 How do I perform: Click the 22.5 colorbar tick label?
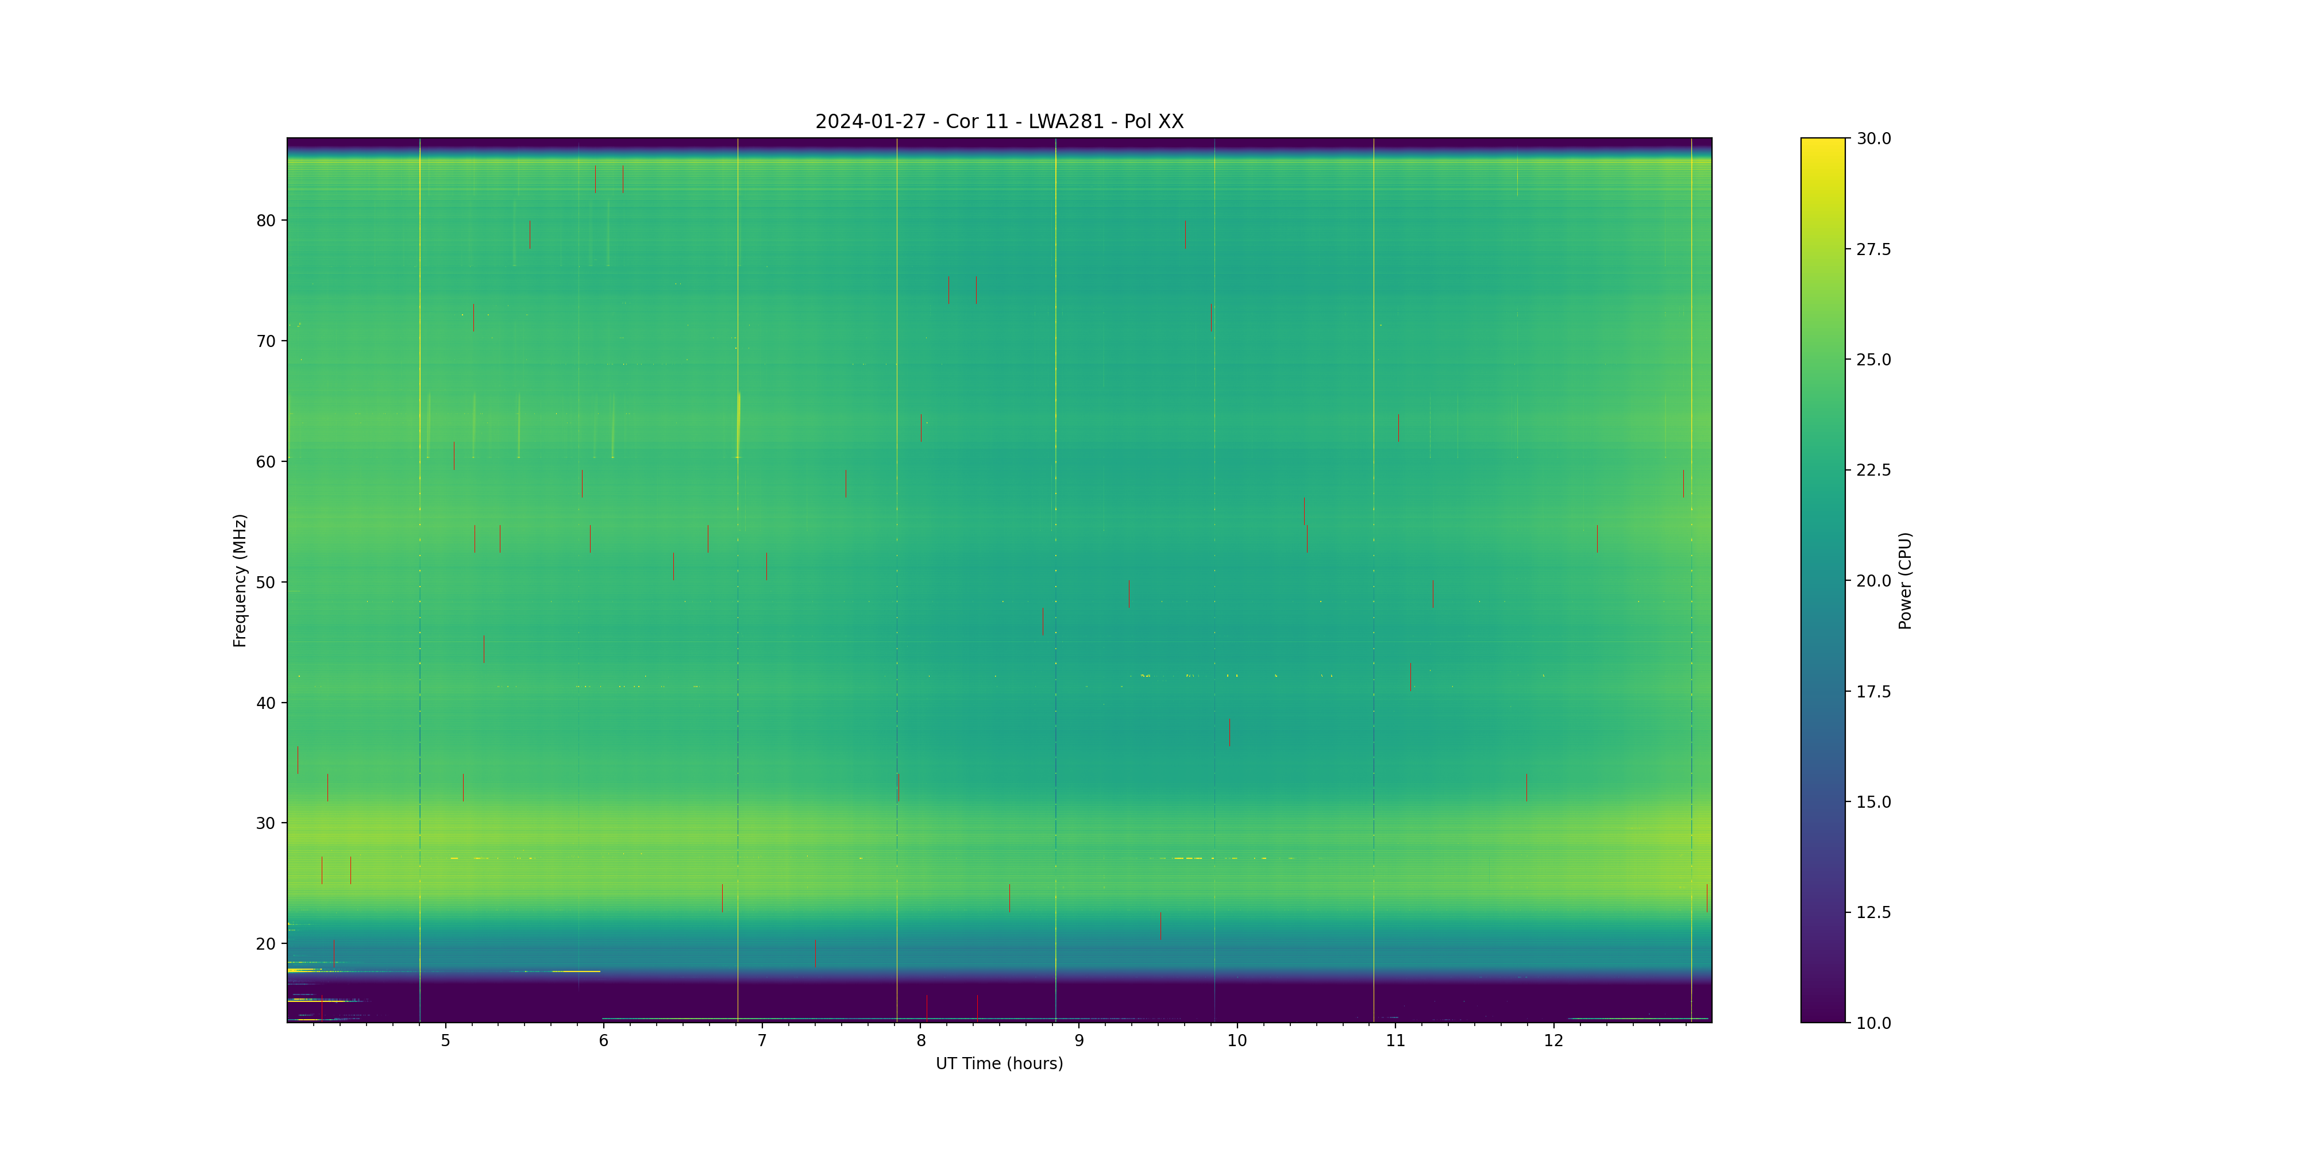pyautogui.click(x=1872, y=470)
